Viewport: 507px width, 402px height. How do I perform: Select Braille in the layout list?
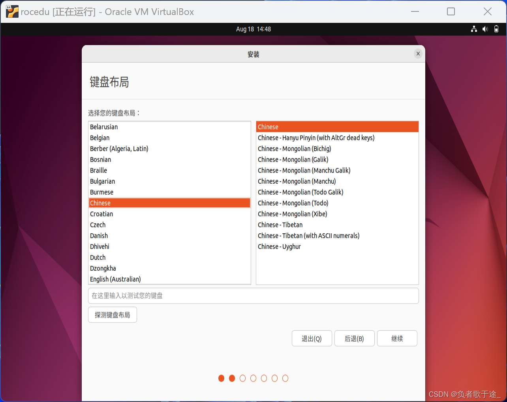click(x=170, y=170)
